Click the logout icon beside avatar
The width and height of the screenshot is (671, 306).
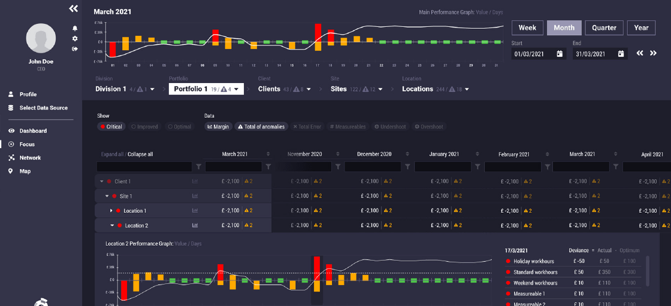coord(75,49)
